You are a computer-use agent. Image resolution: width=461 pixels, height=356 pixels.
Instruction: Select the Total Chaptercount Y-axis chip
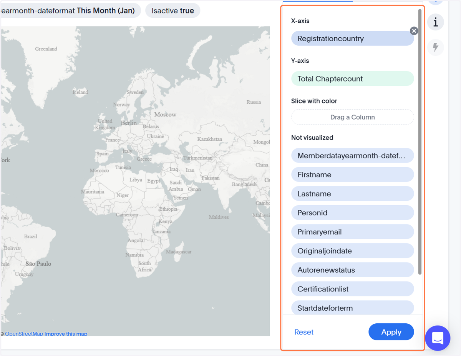(352, 79)
